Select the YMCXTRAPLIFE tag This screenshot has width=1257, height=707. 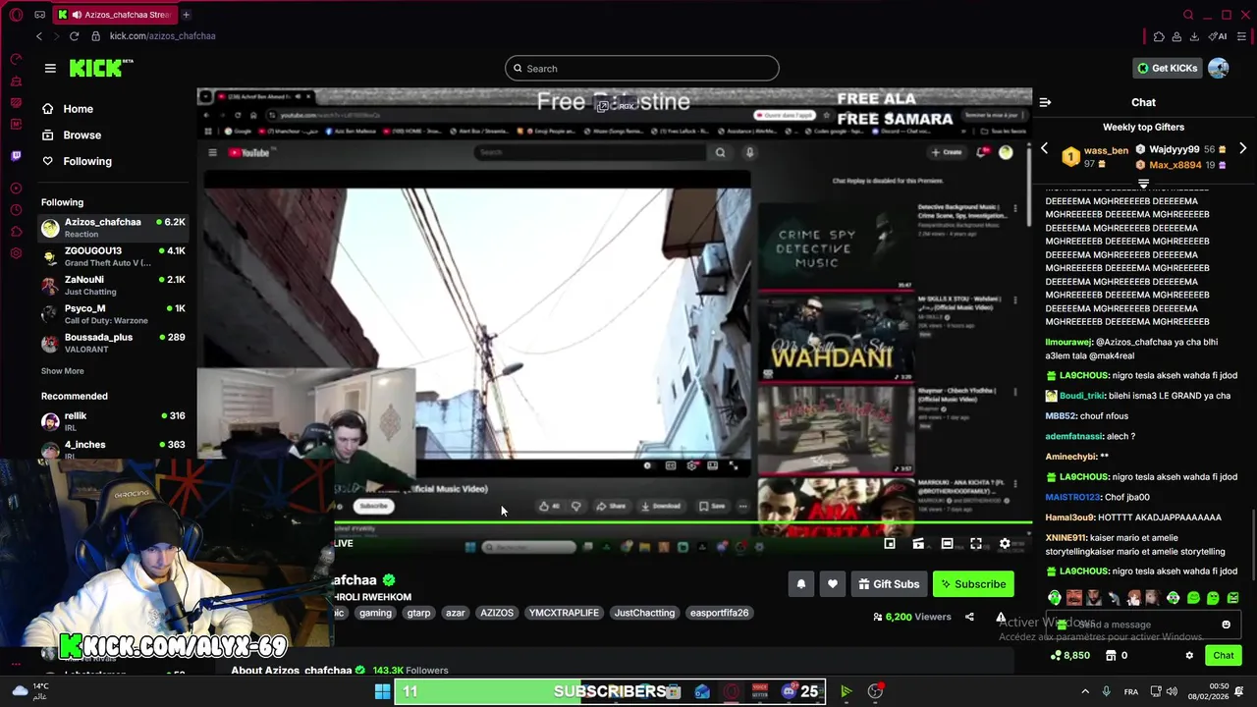564,613
